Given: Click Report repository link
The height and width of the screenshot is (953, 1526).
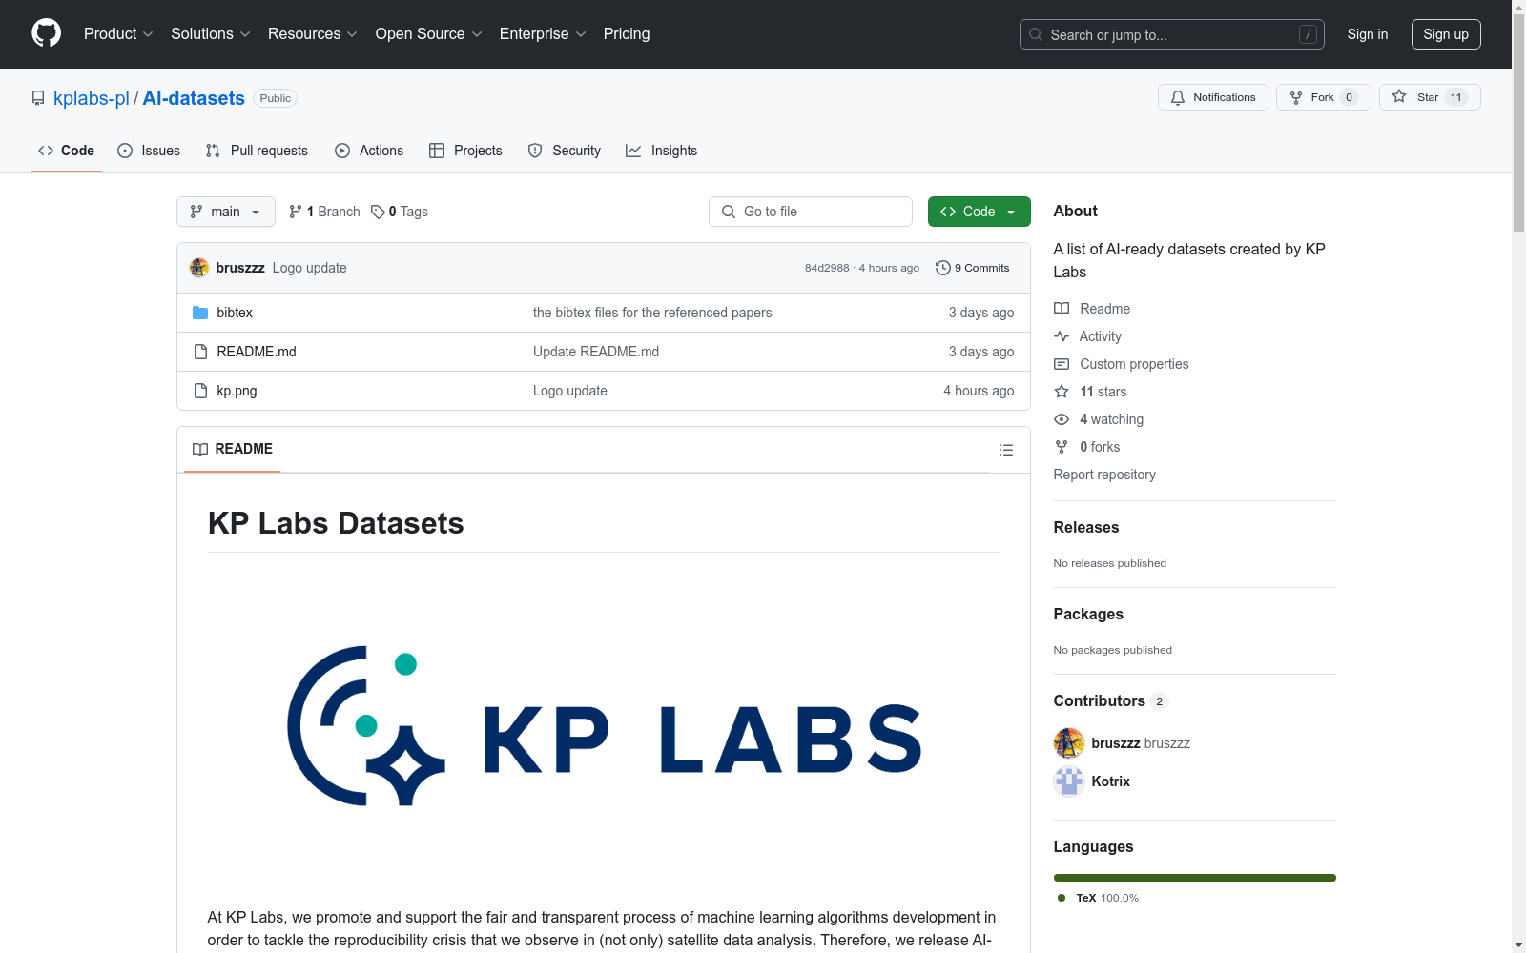Looking at the screenshot, I should point(1104,475).
